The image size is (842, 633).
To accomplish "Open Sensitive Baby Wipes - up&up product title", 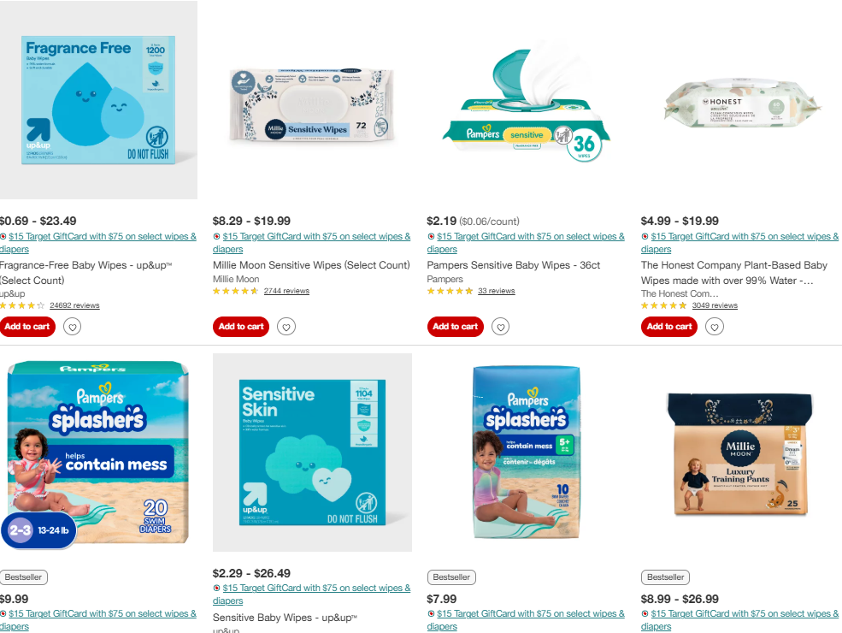I will click(x=285, y=618).
